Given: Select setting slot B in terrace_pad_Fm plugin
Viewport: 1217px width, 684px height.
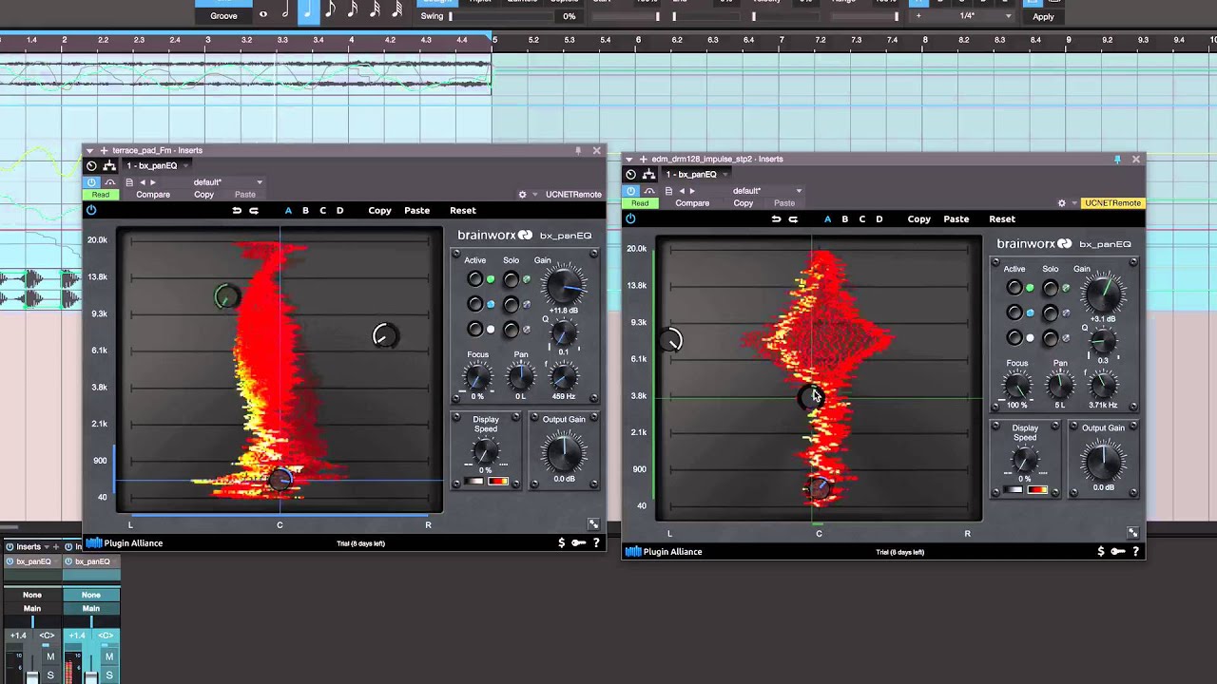Looking at the screenshot, I should point(305,210).
